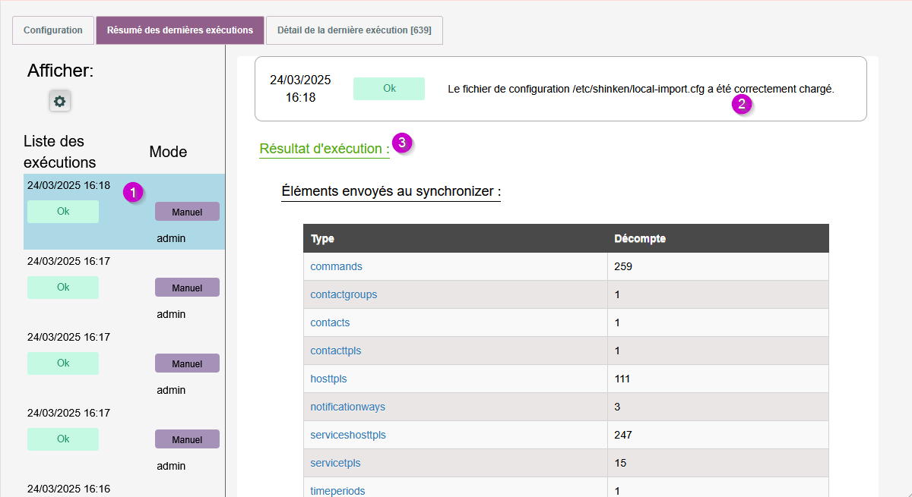The image size is (912, 497).
Task: Click the purple marker numbered 1
Action: [x=133, y=193]
